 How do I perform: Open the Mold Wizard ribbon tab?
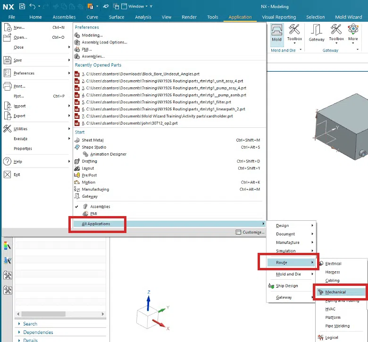348,17
